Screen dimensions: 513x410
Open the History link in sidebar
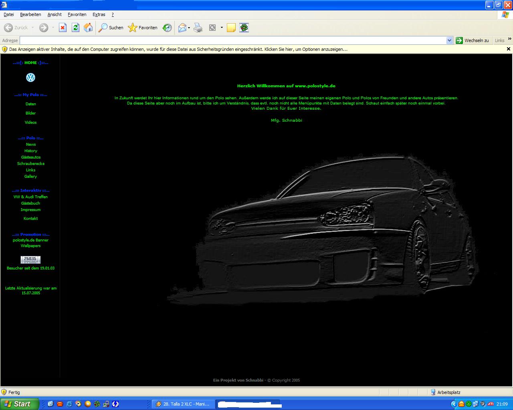pyautogui.click(x=30, y=151)
